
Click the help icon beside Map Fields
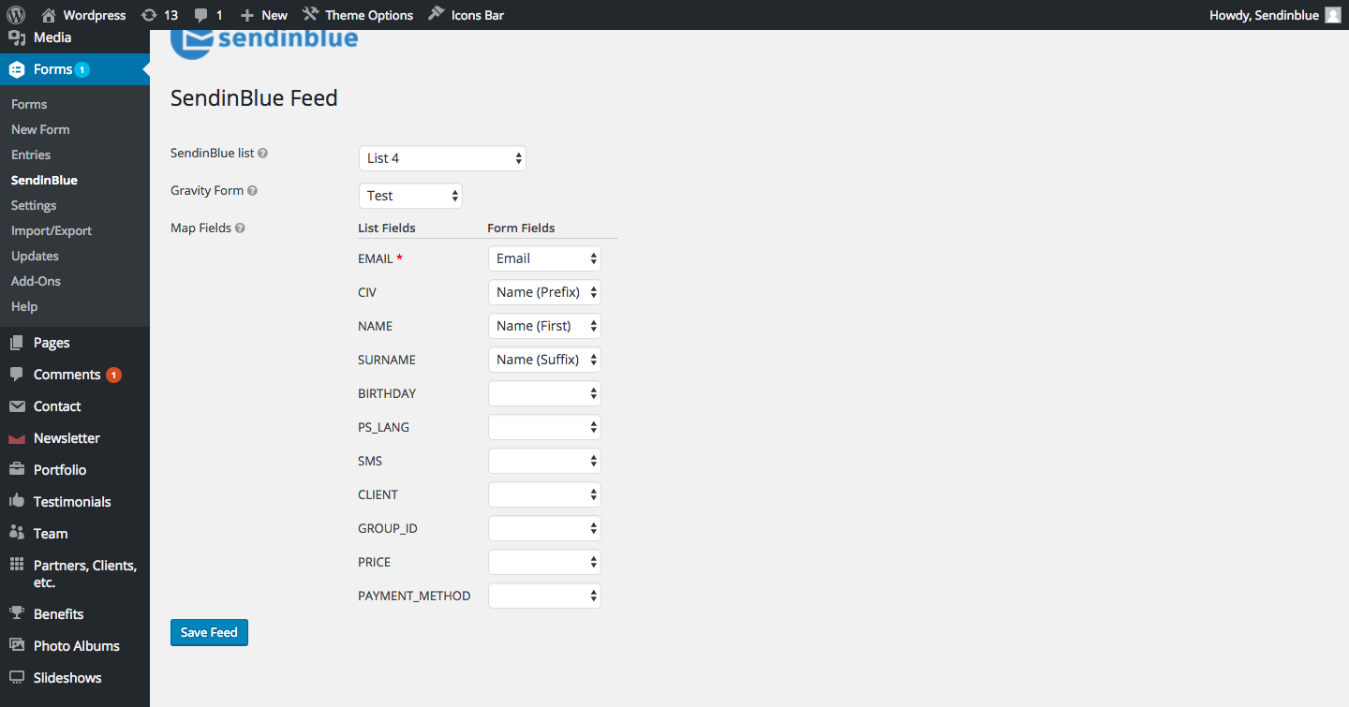pyautogui.click(x=240, y=228)
